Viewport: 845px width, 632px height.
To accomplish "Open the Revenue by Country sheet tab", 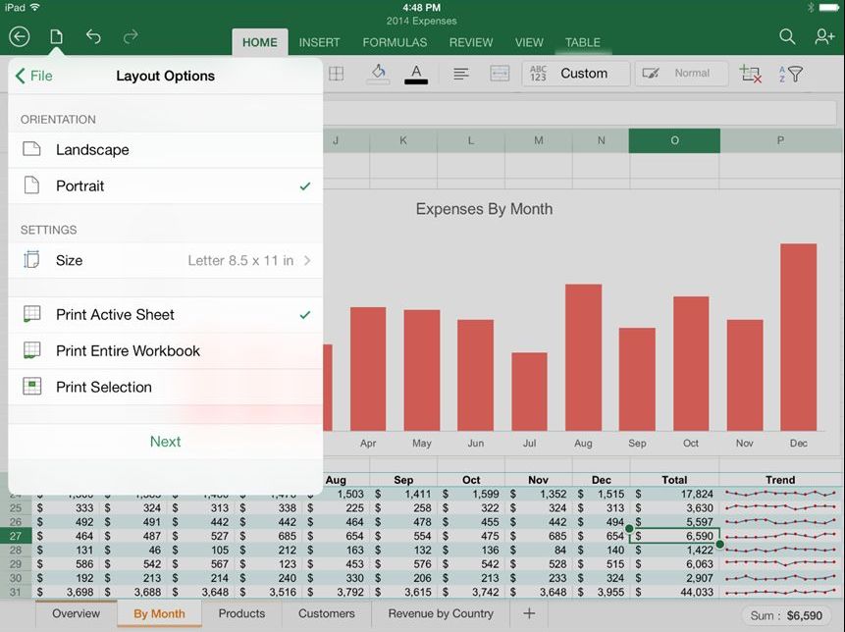I will 441,614.
